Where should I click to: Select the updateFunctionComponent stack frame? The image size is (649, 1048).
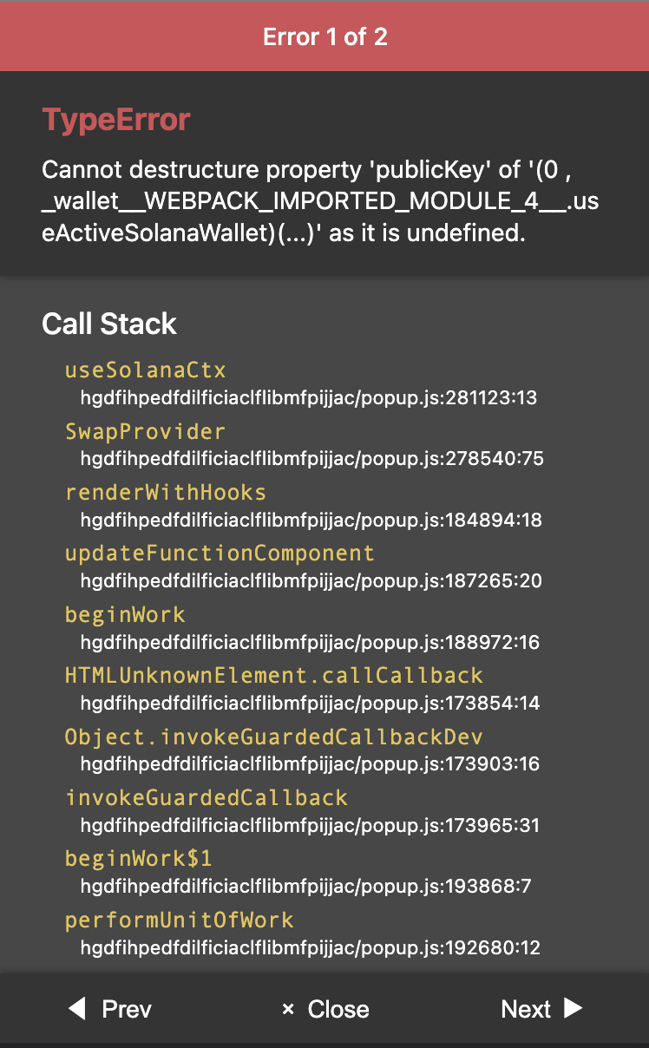pos(219,553)
